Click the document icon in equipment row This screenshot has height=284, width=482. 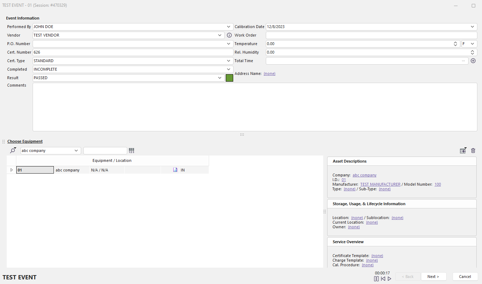[175, 170]
